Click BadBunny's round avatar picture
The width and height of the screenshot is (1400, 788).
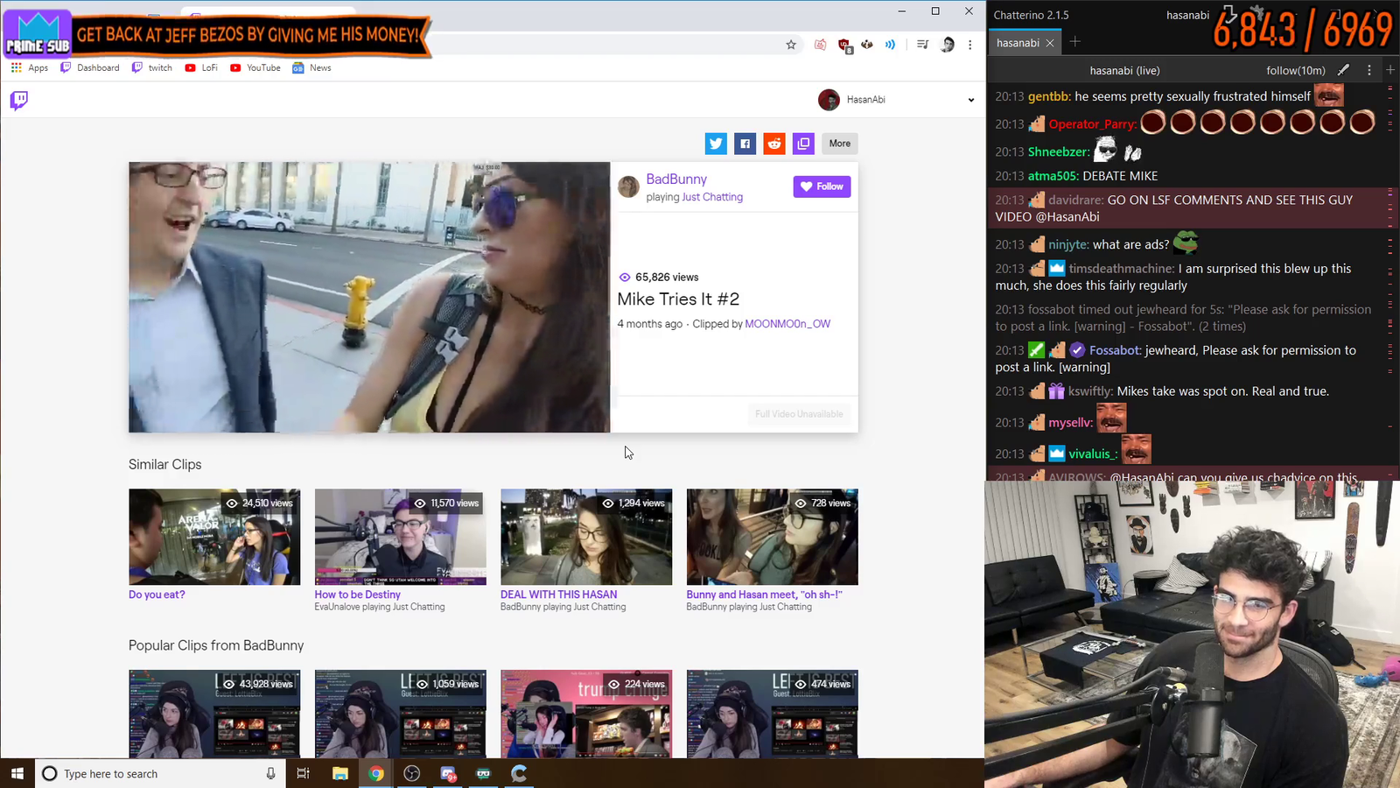pyautogui.click(x=628, y=186)
